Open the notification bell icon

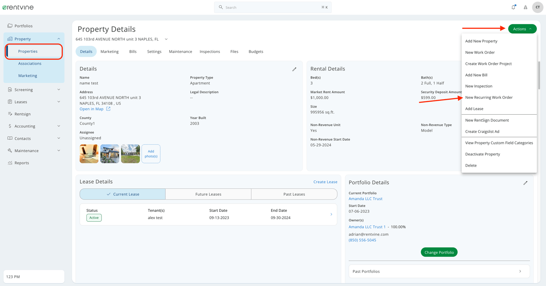point(513,7)
